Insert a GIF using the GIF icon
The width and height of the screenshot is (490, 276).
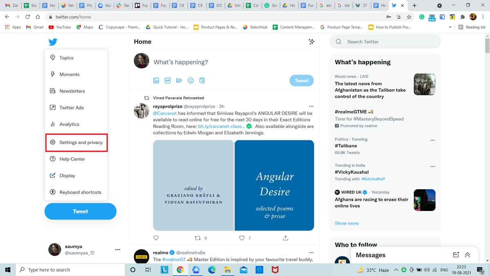pos(168,81)
